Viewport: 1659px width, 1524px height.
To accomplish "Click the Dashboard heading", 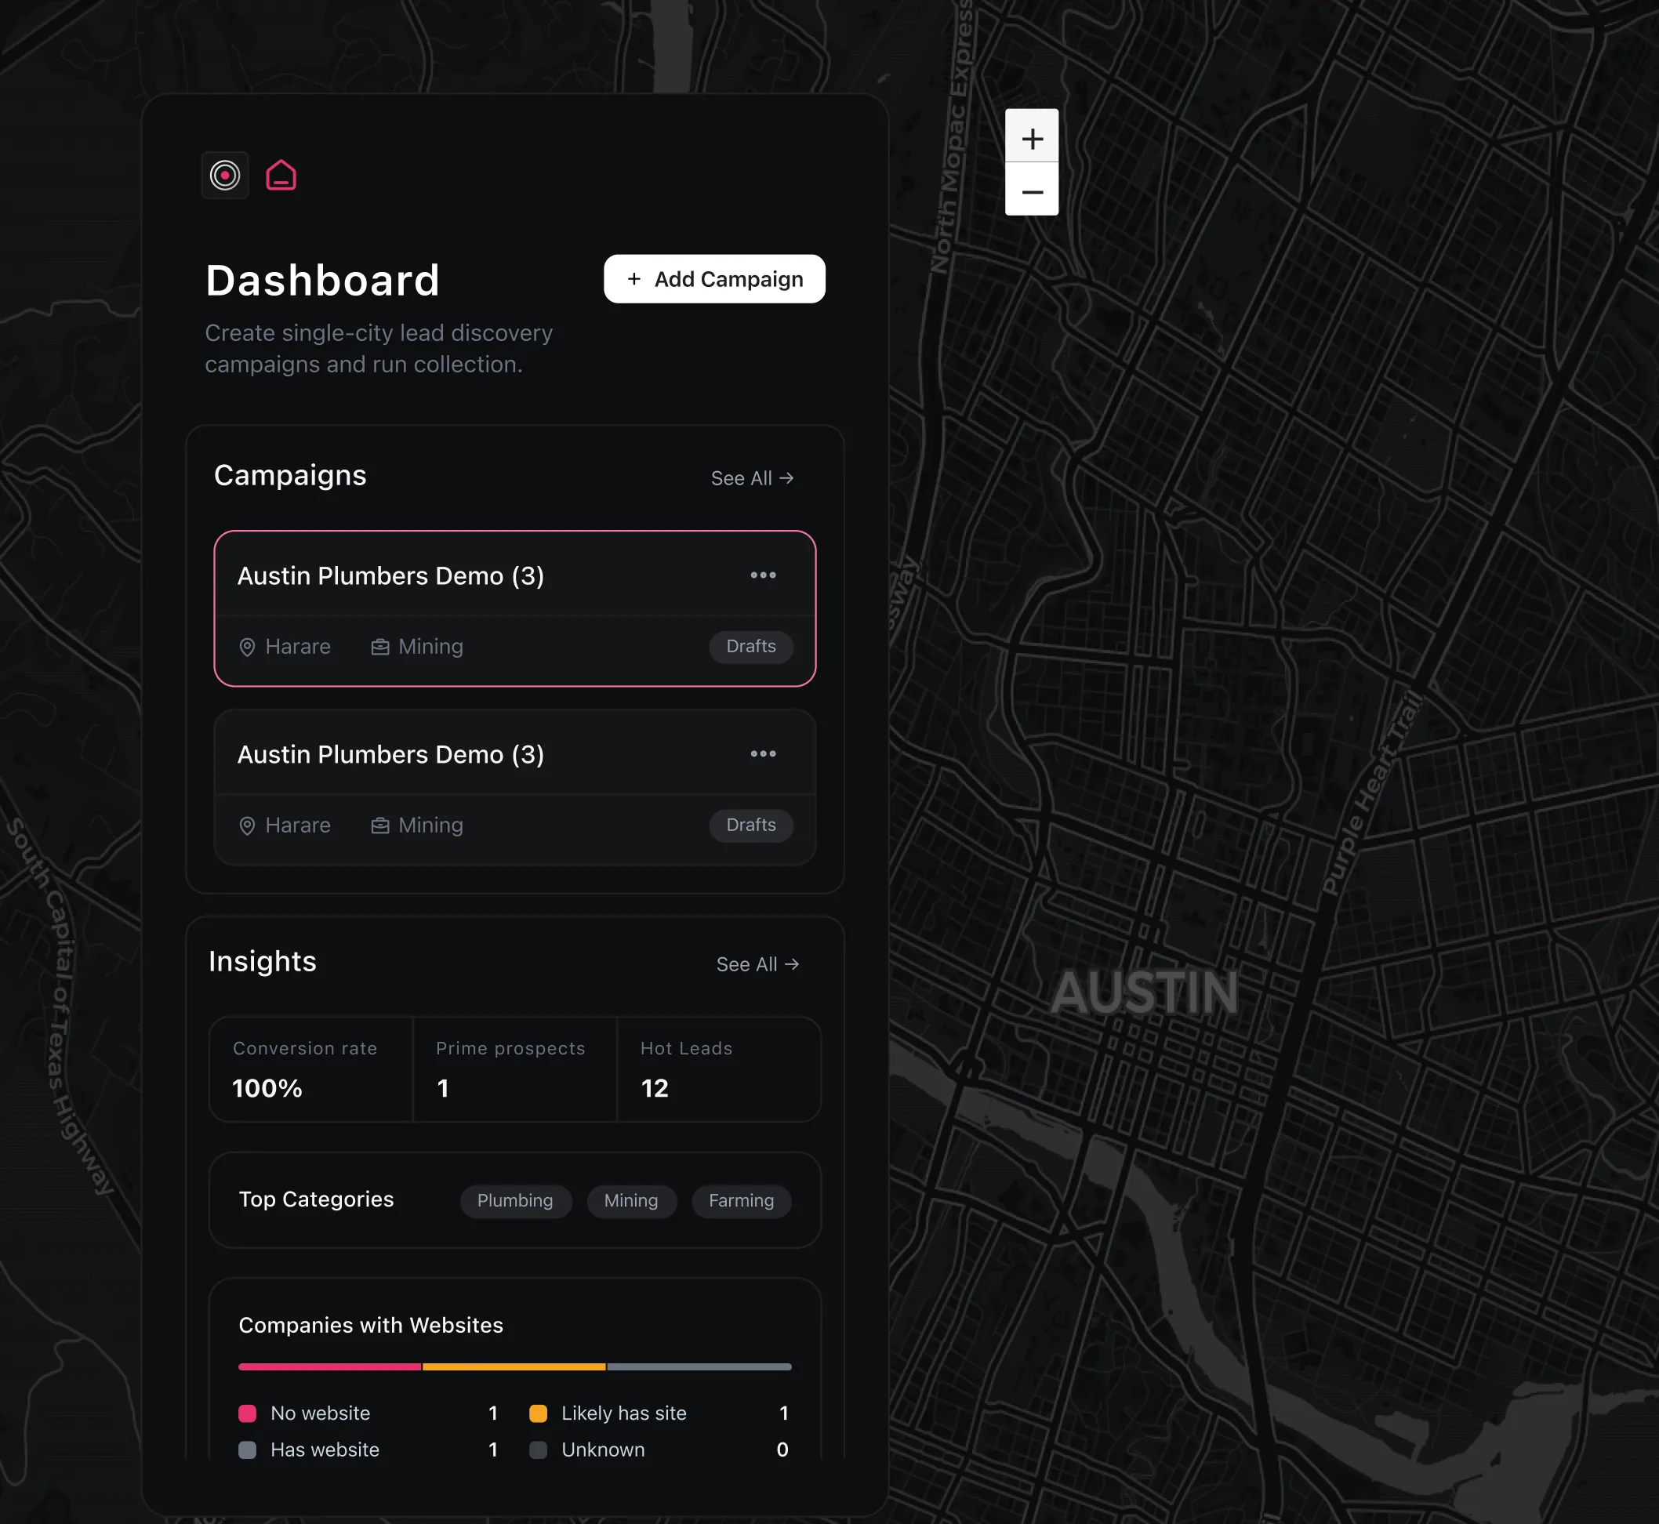I will point(322,281).
